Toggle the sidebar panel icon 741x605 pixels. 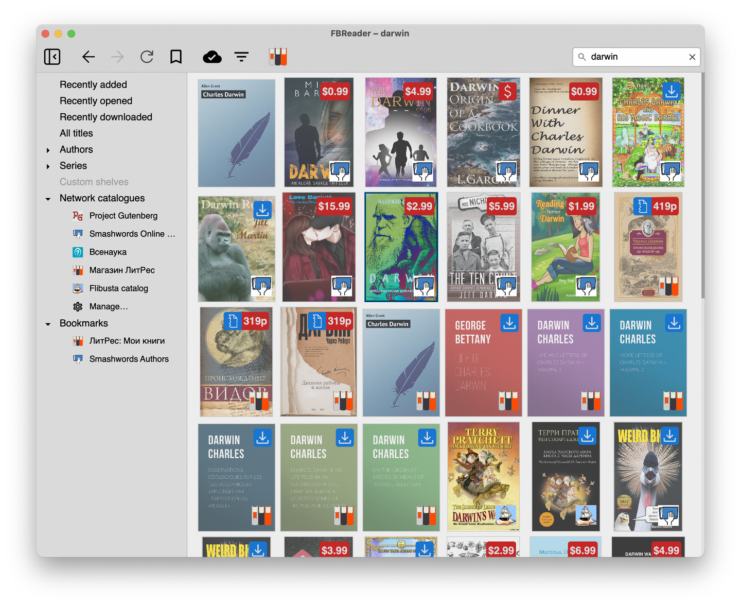(52, 57)
